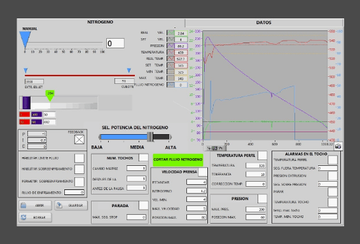360x244 pixels.
Task: Click the GUARDAR button
Action: pyautogui.click(x=71, y=205)
